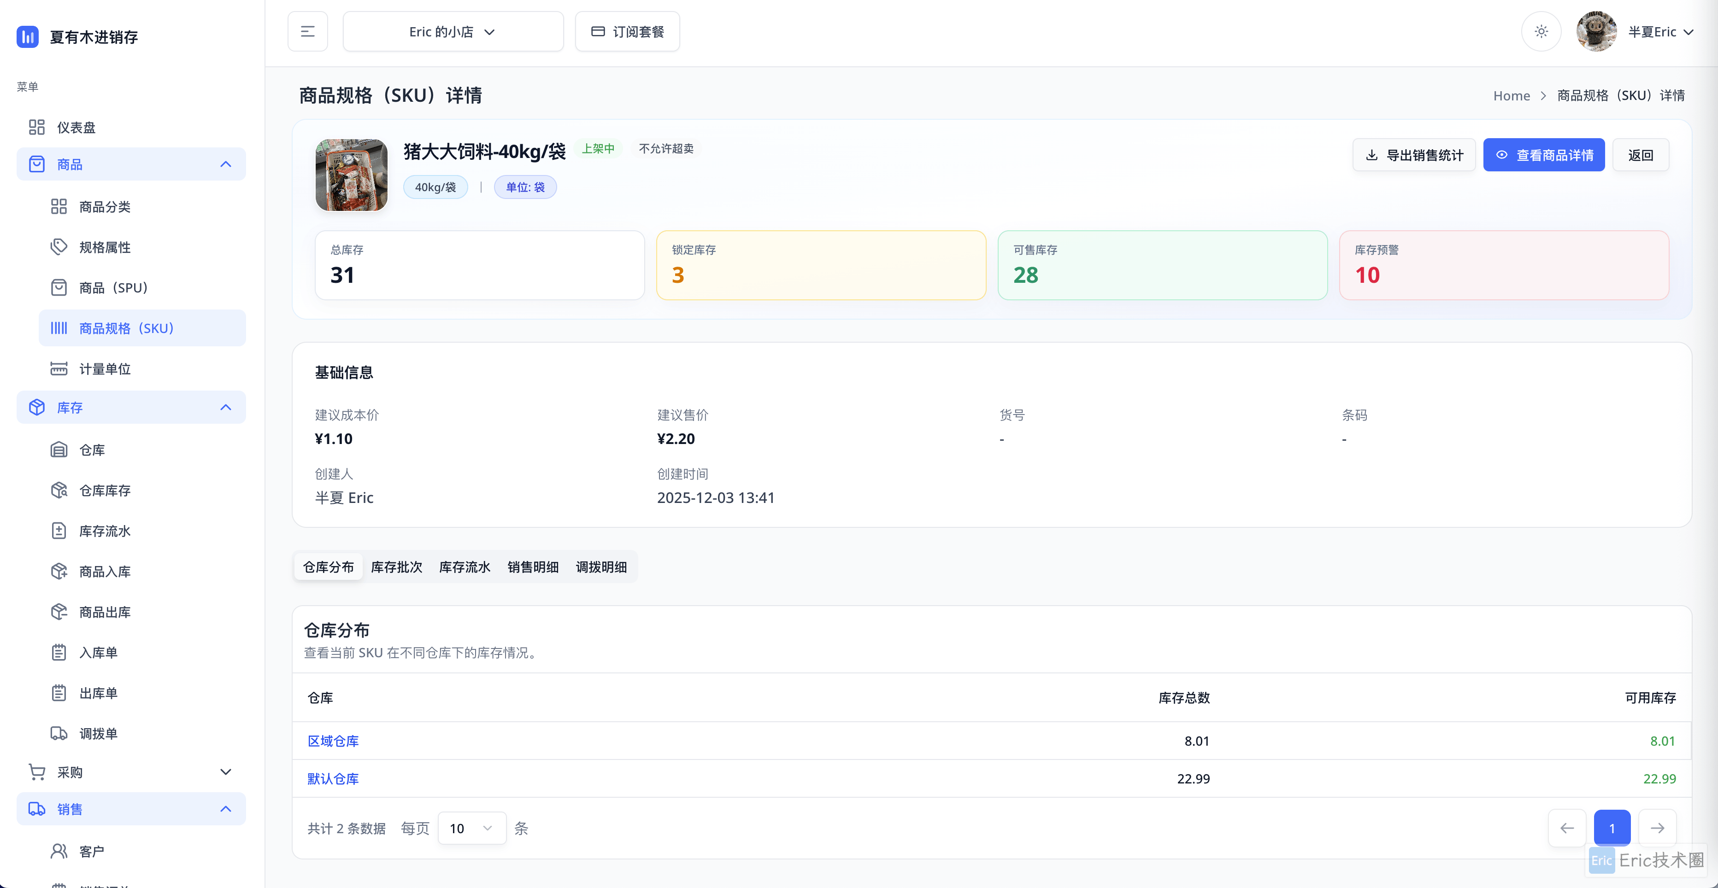Open 库存流水 in the sidebar
The height and width of the screenshot is (888, 1718).
point(105,532)
